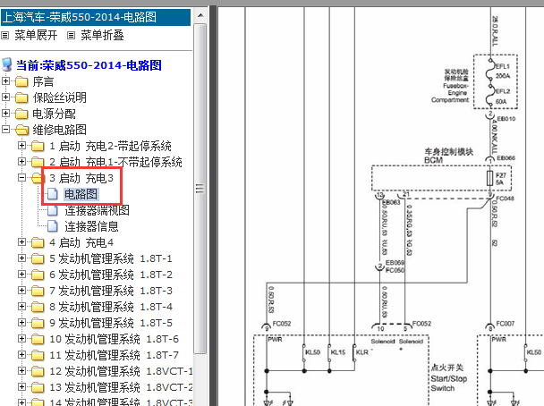Click the 点火开关 Start/Stop Switch label

pyautogui.click(x=448, y=378)
